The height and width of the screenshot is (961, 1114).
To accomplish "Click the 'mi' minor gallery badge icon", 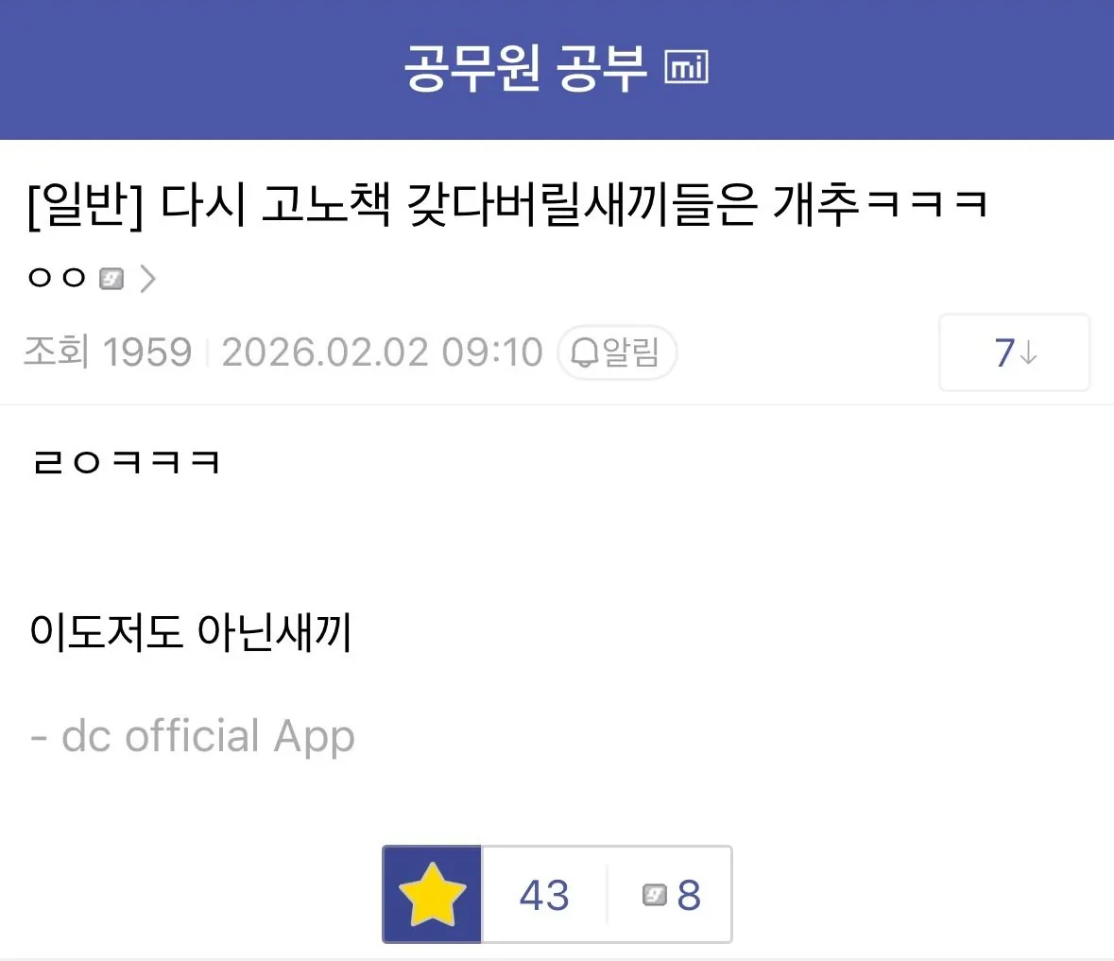I will pos(686,67).
